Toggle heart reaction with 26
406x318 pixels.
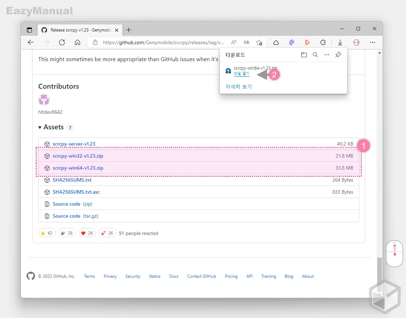[87, 233]
